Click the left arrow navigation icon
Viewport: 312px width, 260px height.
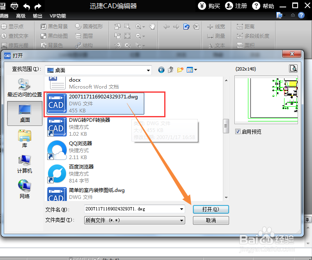(x=167, y=27)
